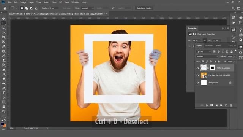Open the layer blend mode dropdown
The height and width of the screenshot is (137, 243).
pos(207,57)
